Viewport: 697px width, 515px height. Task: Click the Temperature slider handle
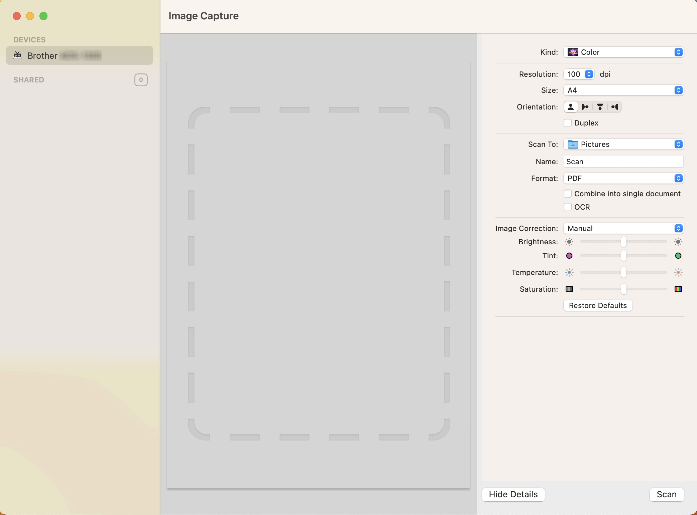tap(624, 272)
